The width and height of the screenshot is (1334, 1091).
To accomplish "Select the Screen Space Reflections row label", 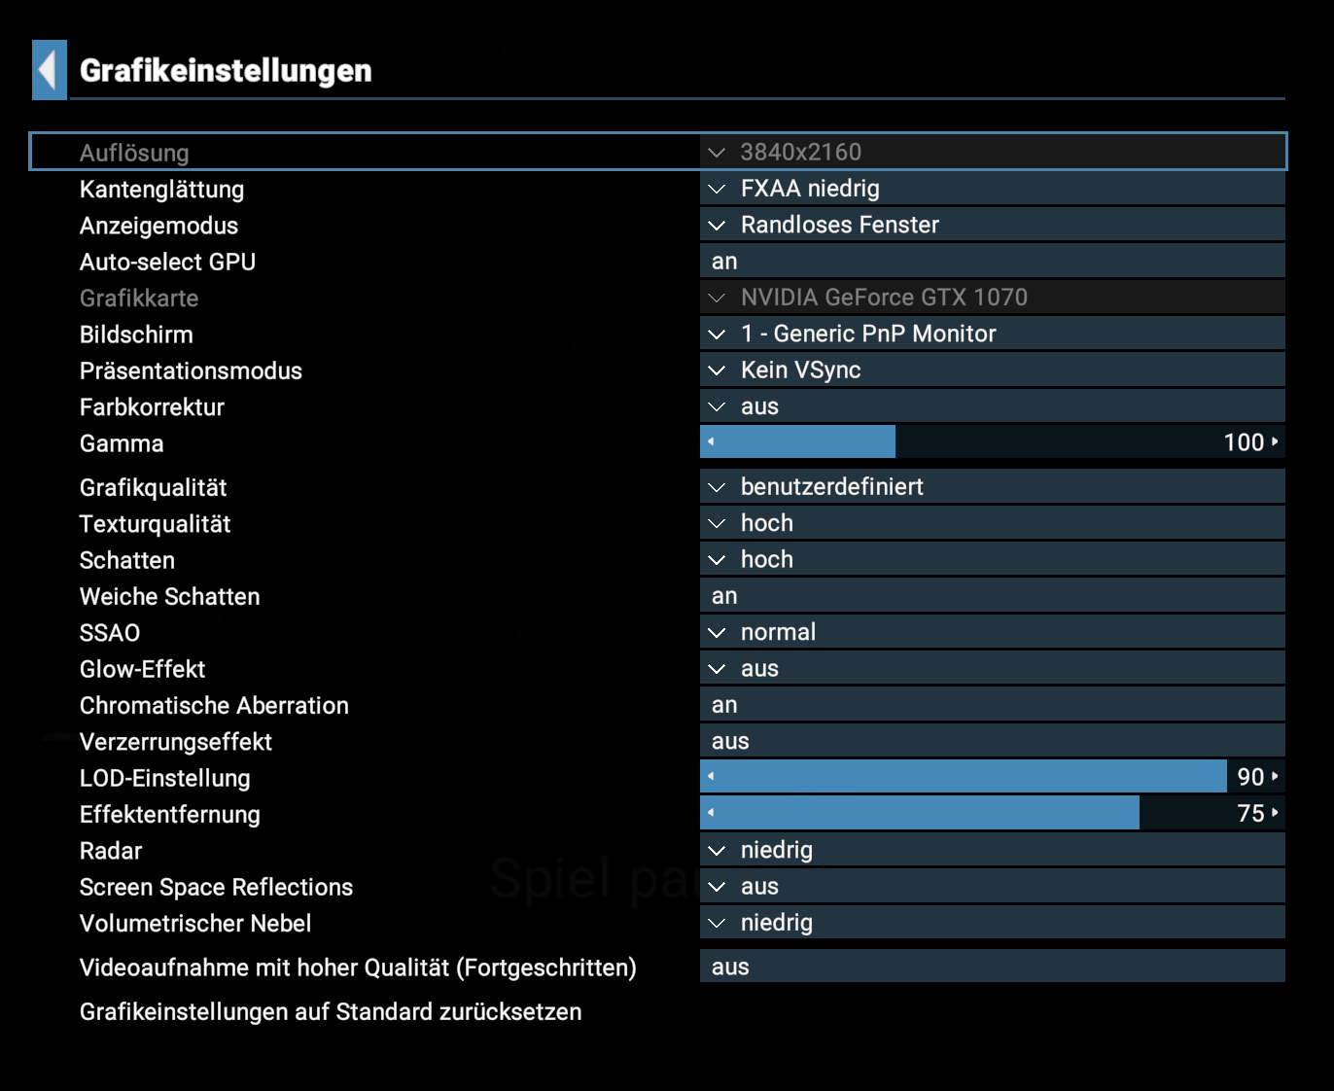I will [216, 887].
